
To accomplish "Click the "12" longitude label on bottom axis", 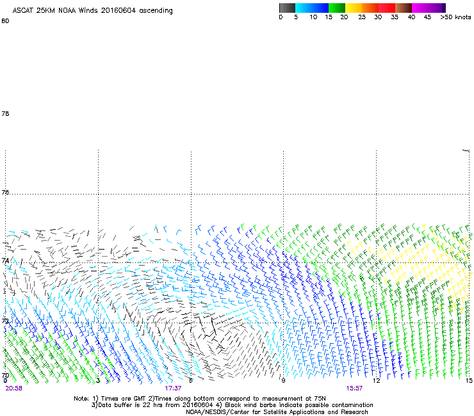I will pyautogui.click(x=377, y=381).
